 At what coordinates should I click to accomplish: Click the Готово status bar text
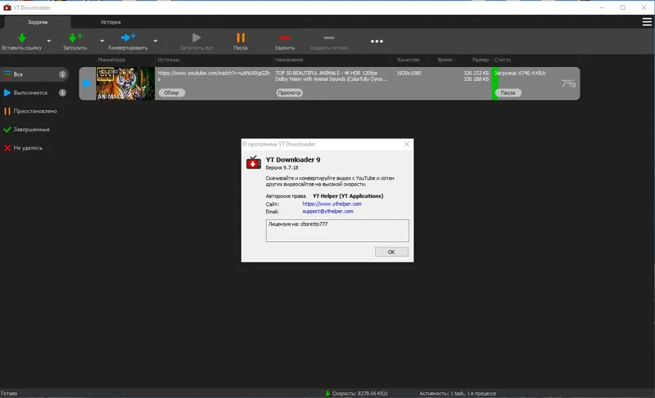click(9, 393)
